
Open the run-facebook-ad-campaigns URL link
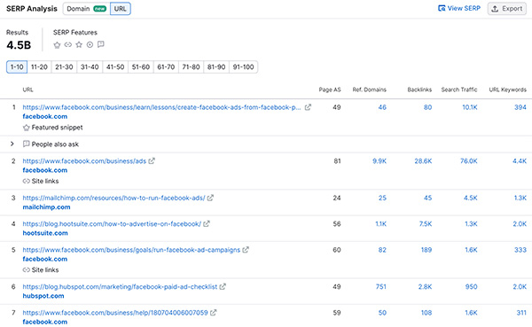click(131, 250)
